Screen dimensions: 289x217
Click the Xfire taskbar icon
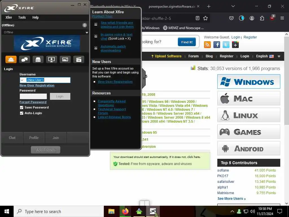(x=153, y=211)
